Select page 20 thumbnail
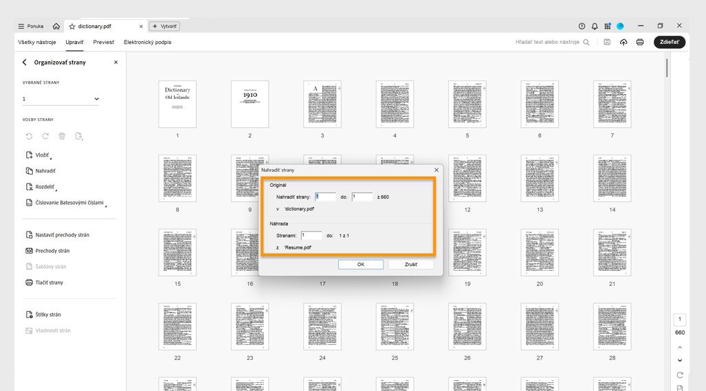This screenshot has width=706, height=391. (540, 252)
